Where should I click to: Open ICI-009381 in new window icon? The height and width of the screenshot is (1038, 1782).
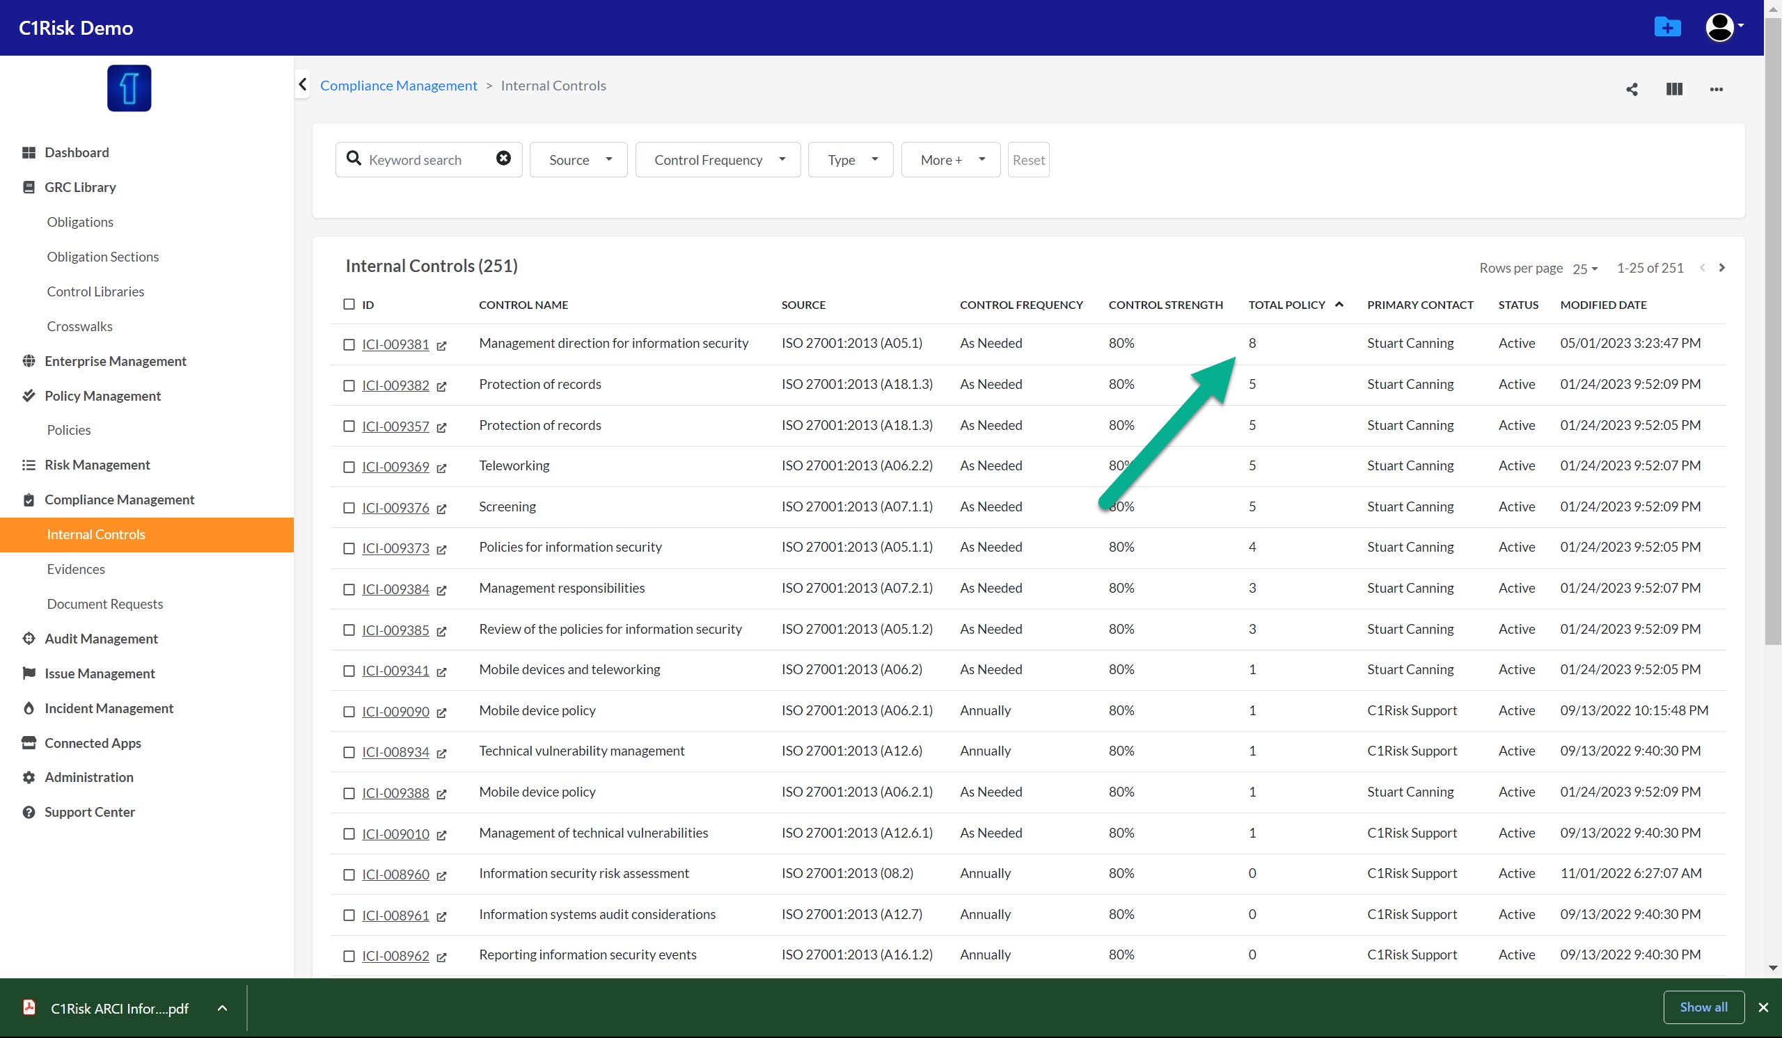coord(441,346)
